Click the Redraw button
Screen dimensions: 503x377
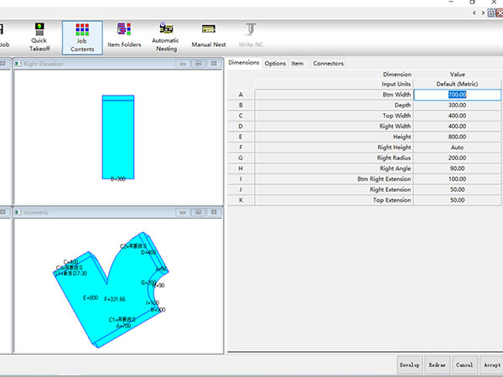coord(438,364)
